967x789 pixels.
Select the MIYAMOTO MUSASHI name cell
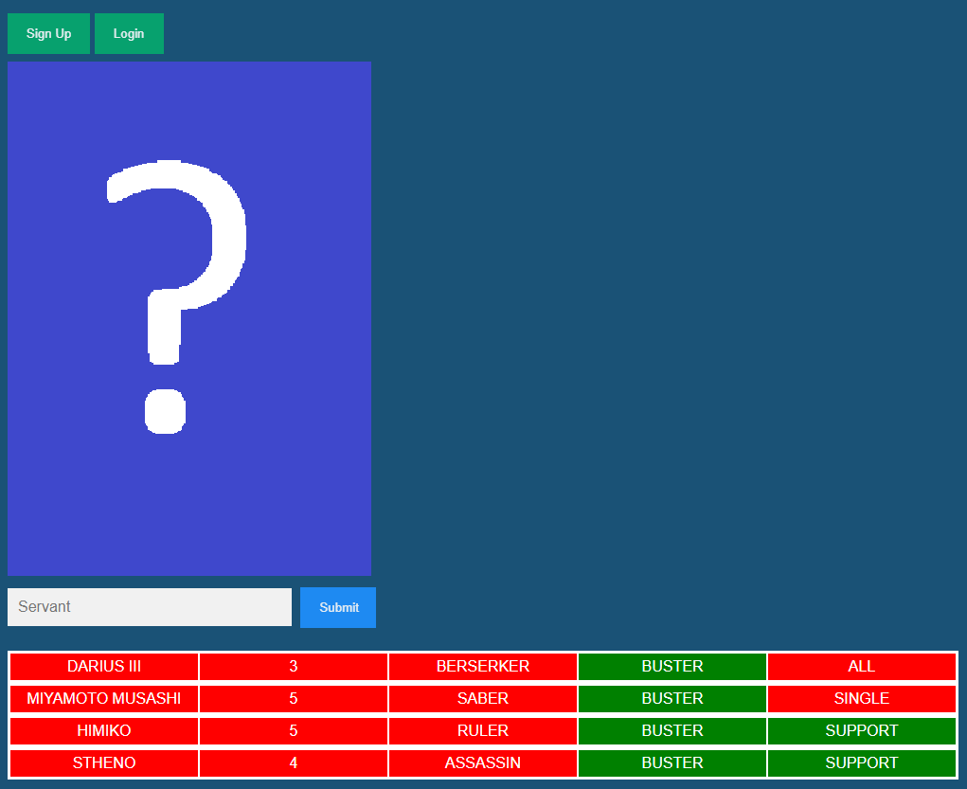click(x=104, y=698)
